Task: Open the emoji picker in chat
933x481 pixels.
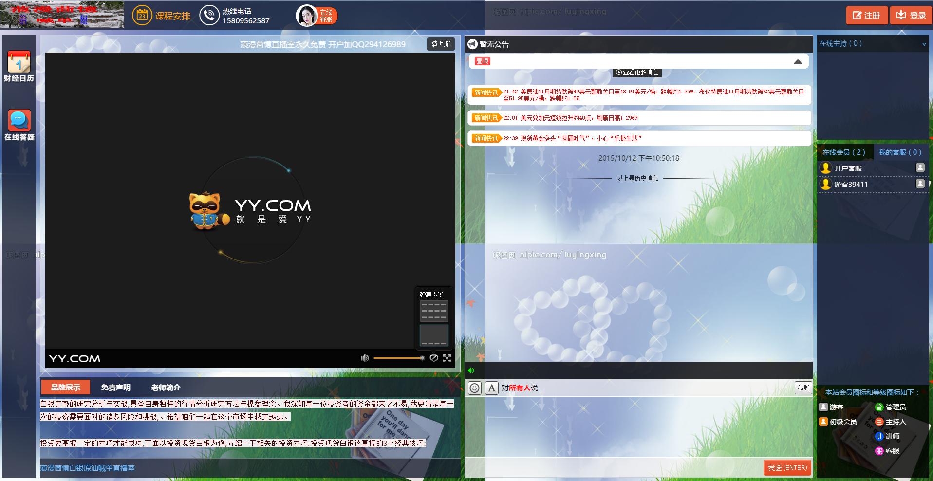Action: pos(475,388)
